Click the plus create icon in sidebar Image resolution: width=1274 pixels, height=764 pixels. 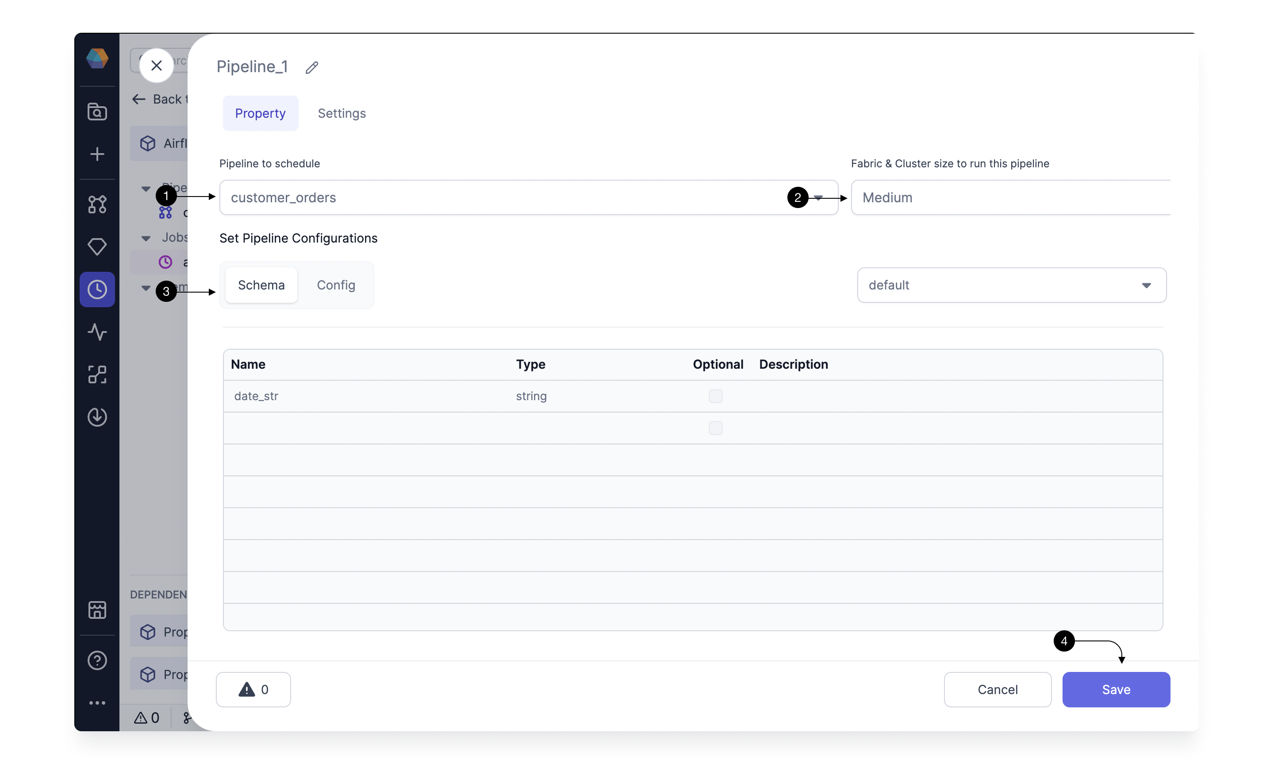[x=97, y=154]
